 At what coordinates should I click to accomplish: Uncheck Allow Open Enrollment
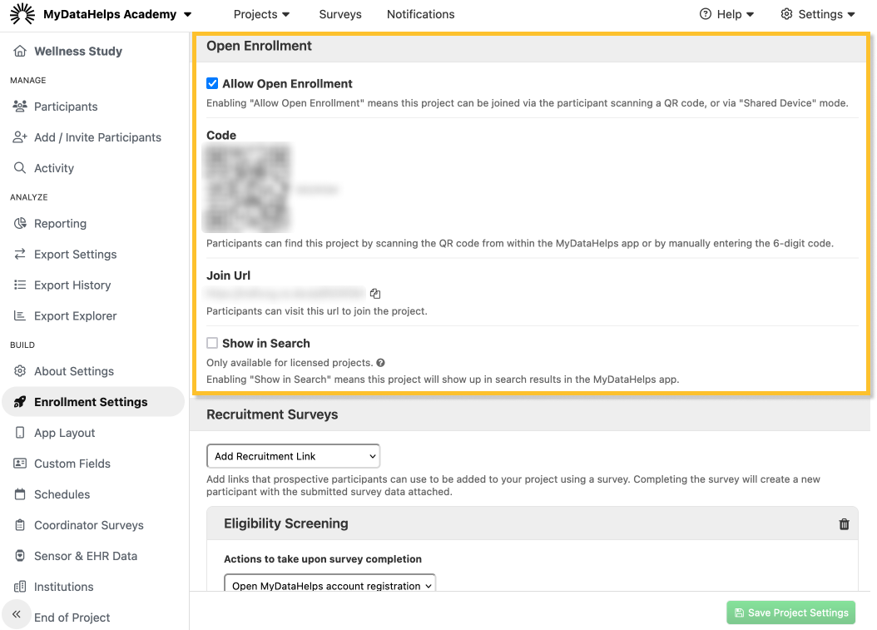click(212, 84)
